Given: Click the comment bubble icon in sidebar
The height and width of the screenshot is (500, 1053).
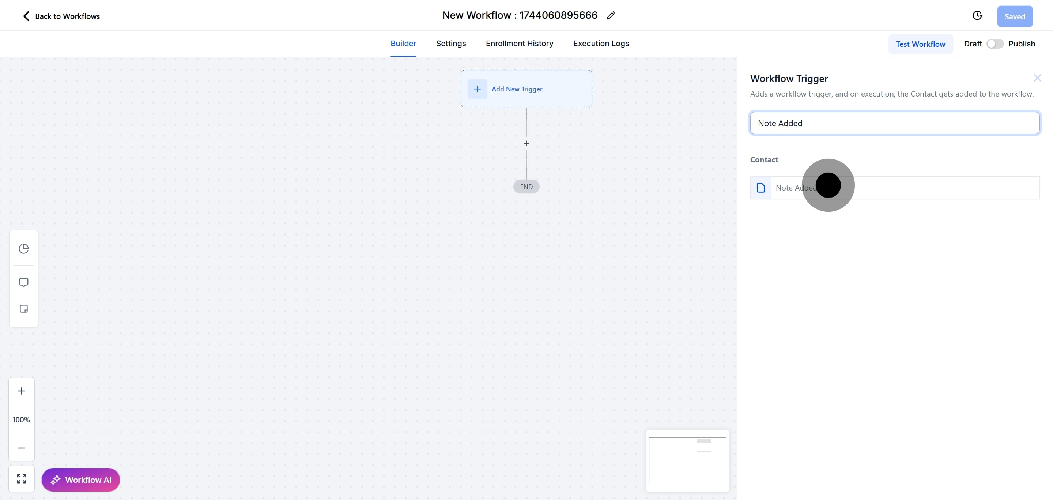Looking at the screenshot, I should coord(24,282).
